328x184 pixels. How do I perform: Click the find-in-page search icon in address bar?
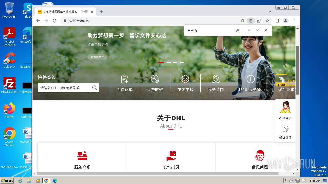point(251,21)
